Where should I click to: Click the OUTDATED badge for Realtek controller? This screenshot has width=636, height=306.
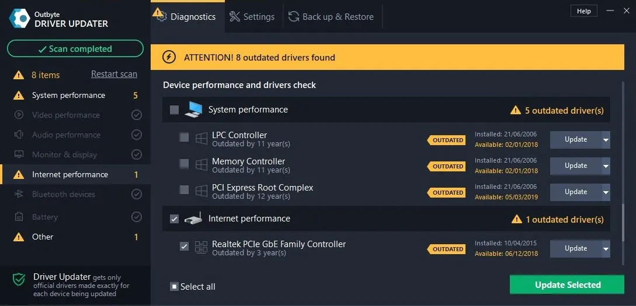click(x=447, y=249)
